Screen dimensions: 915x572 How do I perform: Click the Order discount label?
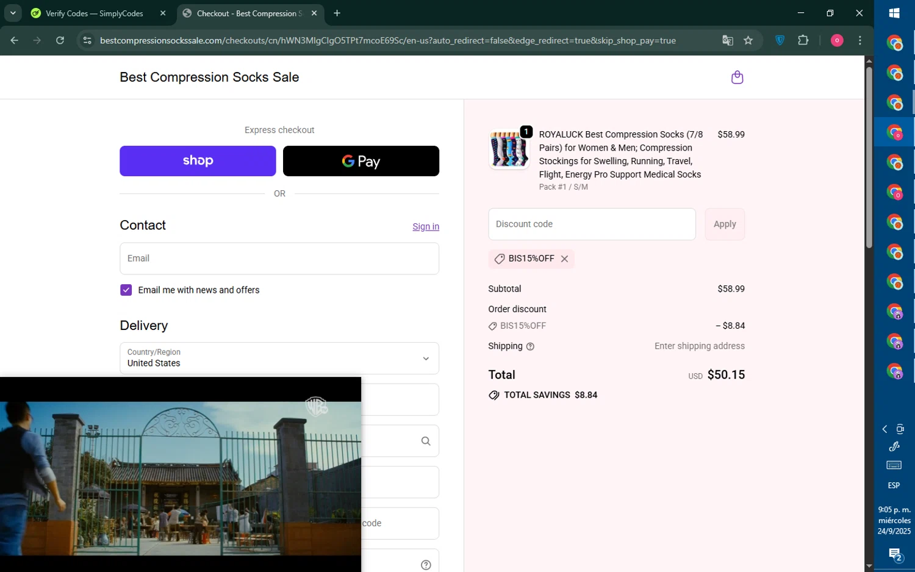[x=517, y=309]
